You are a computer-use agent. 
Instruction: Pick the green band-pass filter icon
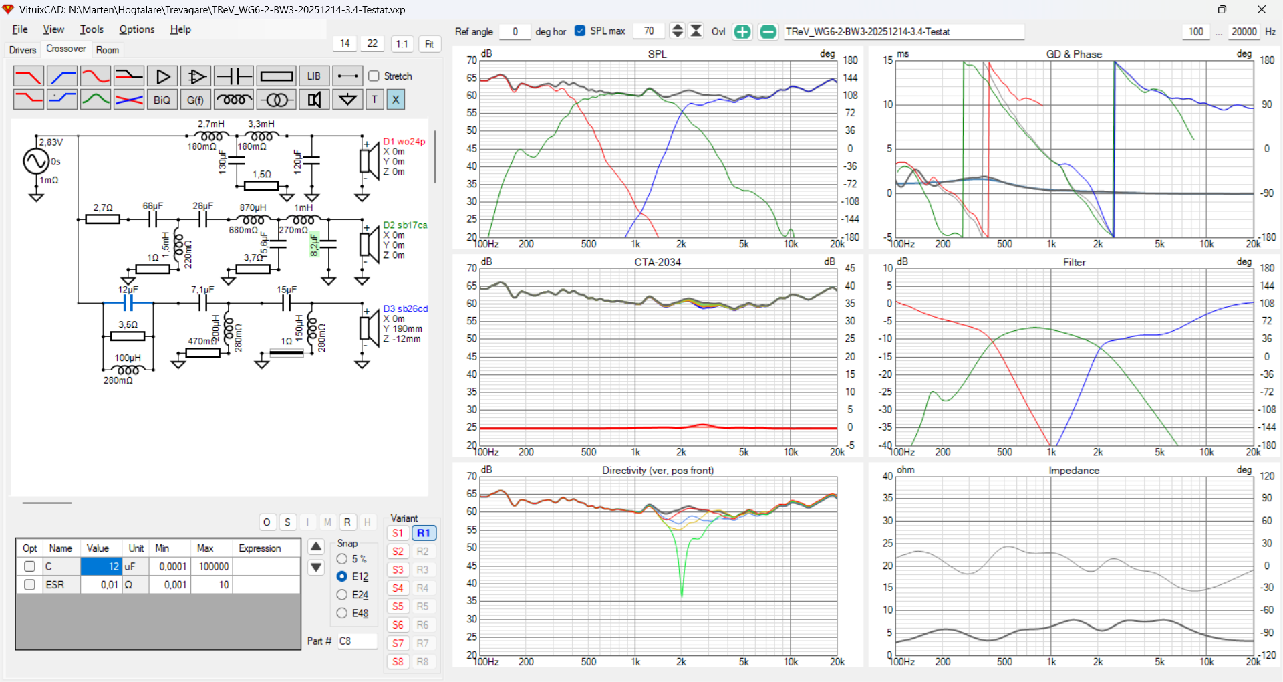96,100
